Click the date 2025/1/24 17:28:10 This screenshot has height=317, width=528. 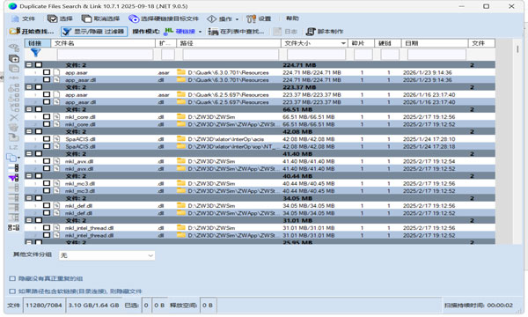[x=429, y=139]
